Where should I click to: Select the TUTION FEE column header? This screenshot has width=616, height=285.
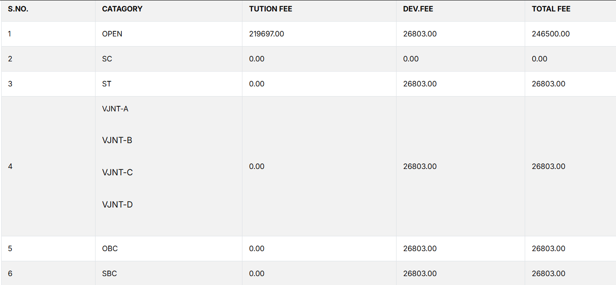270,9
